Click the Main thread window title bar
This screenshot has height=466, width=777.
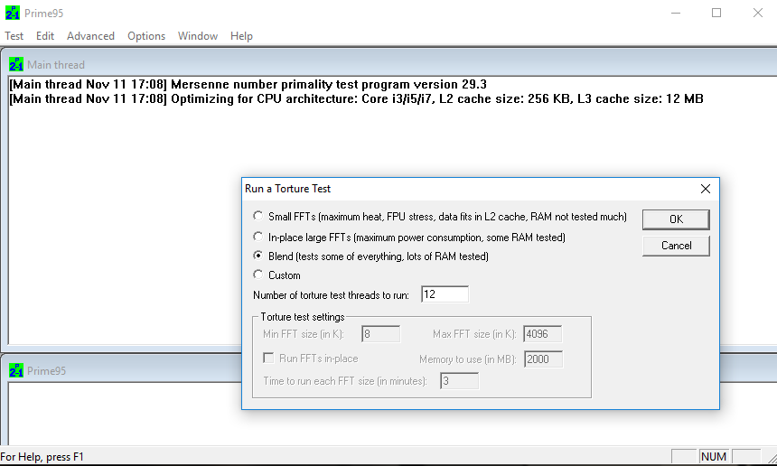391,64
